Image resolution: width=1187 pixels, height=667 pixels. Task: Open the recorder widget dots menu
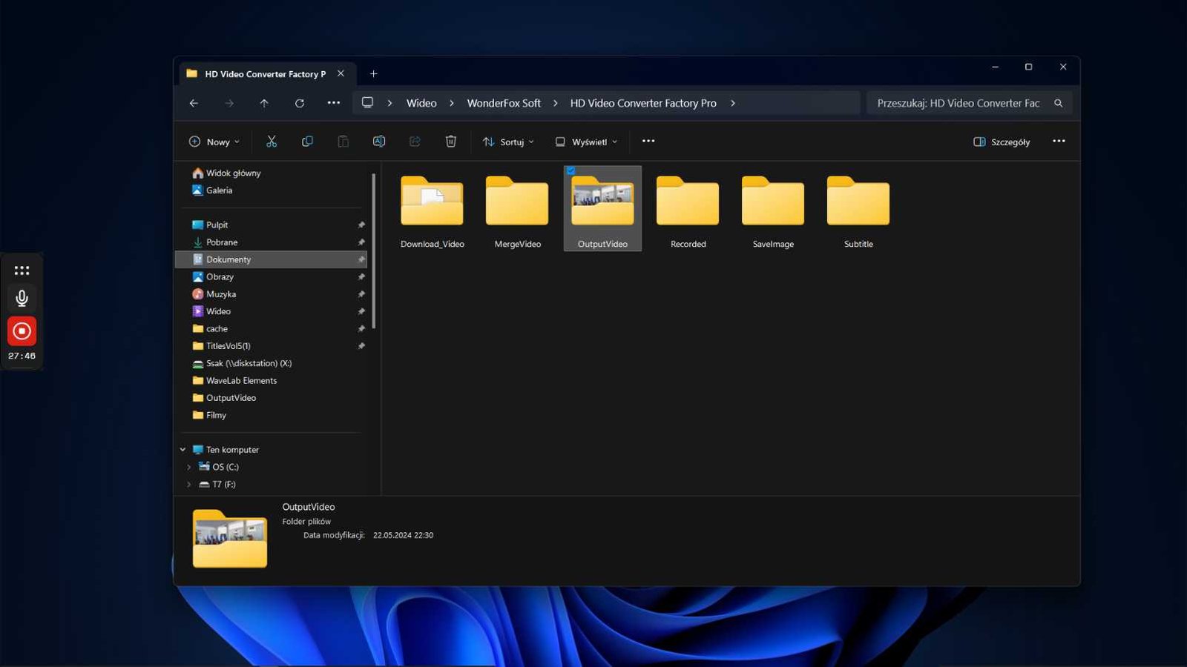coord(22,271)
